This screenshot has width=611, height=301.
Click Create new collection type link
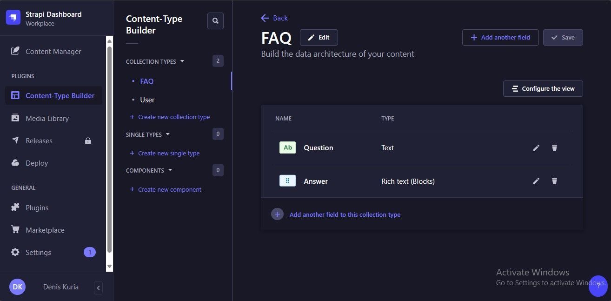pos(173,117)
